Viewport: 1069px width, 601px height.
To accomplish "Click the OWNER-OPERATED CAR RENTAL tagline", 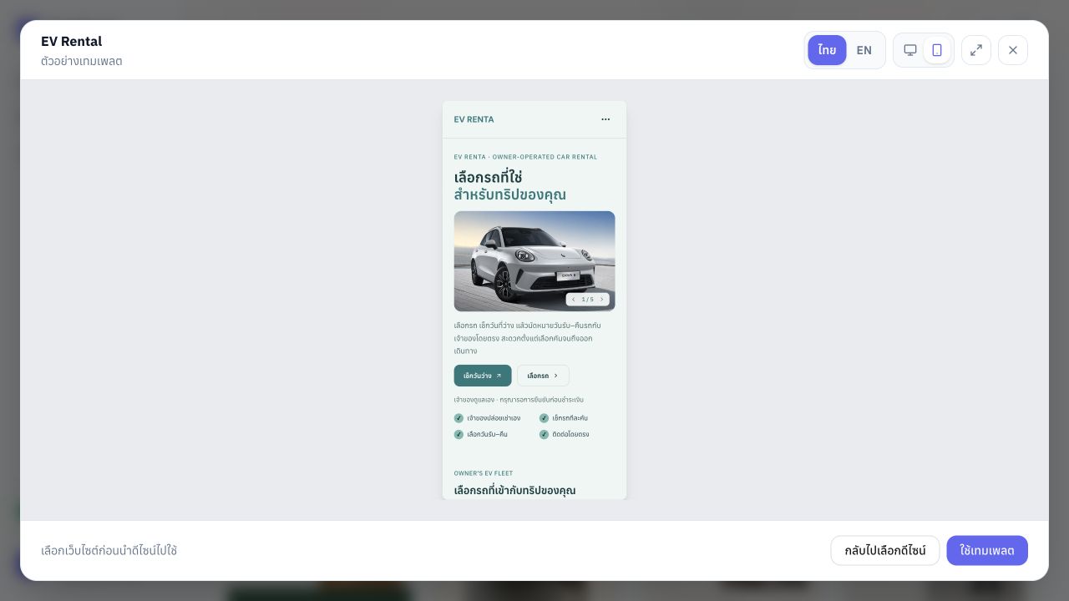I will tap(545, 157).
